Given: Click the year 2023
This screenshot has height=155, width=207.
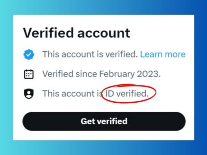Looking at the screenshot, I should pos(148,74).
